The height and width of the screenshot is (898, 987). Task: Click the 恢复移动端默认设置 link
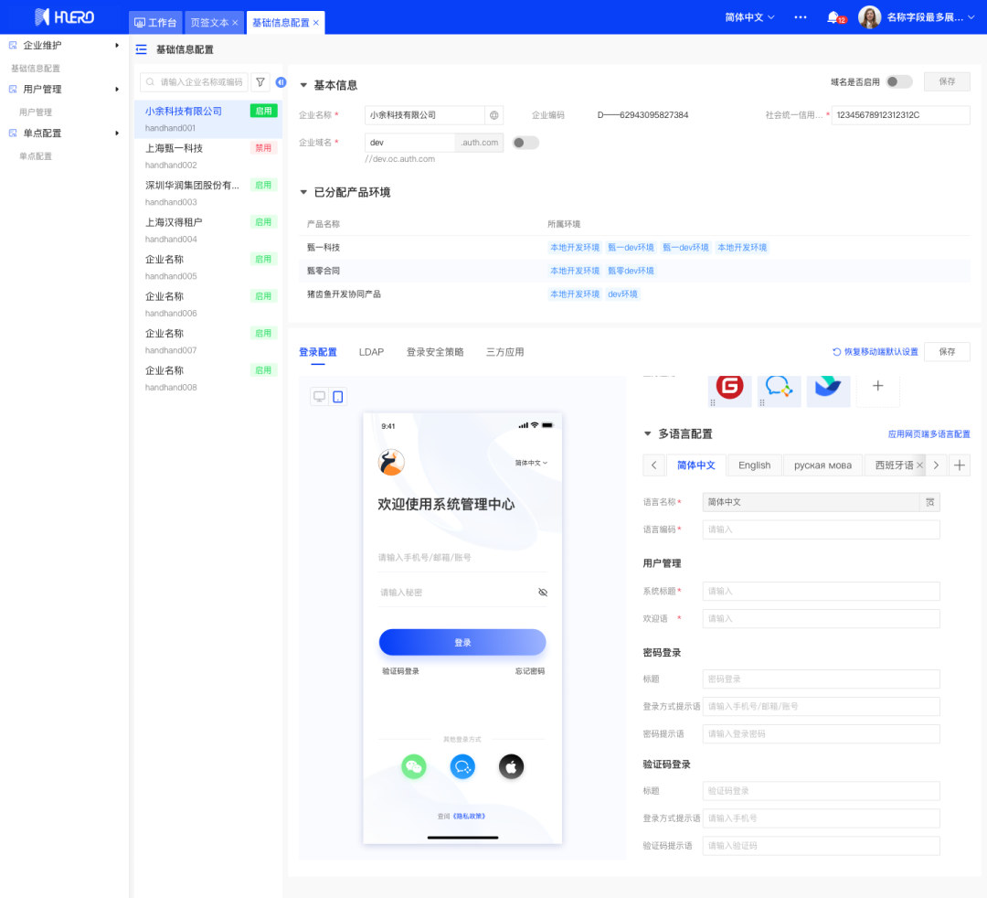875,352
